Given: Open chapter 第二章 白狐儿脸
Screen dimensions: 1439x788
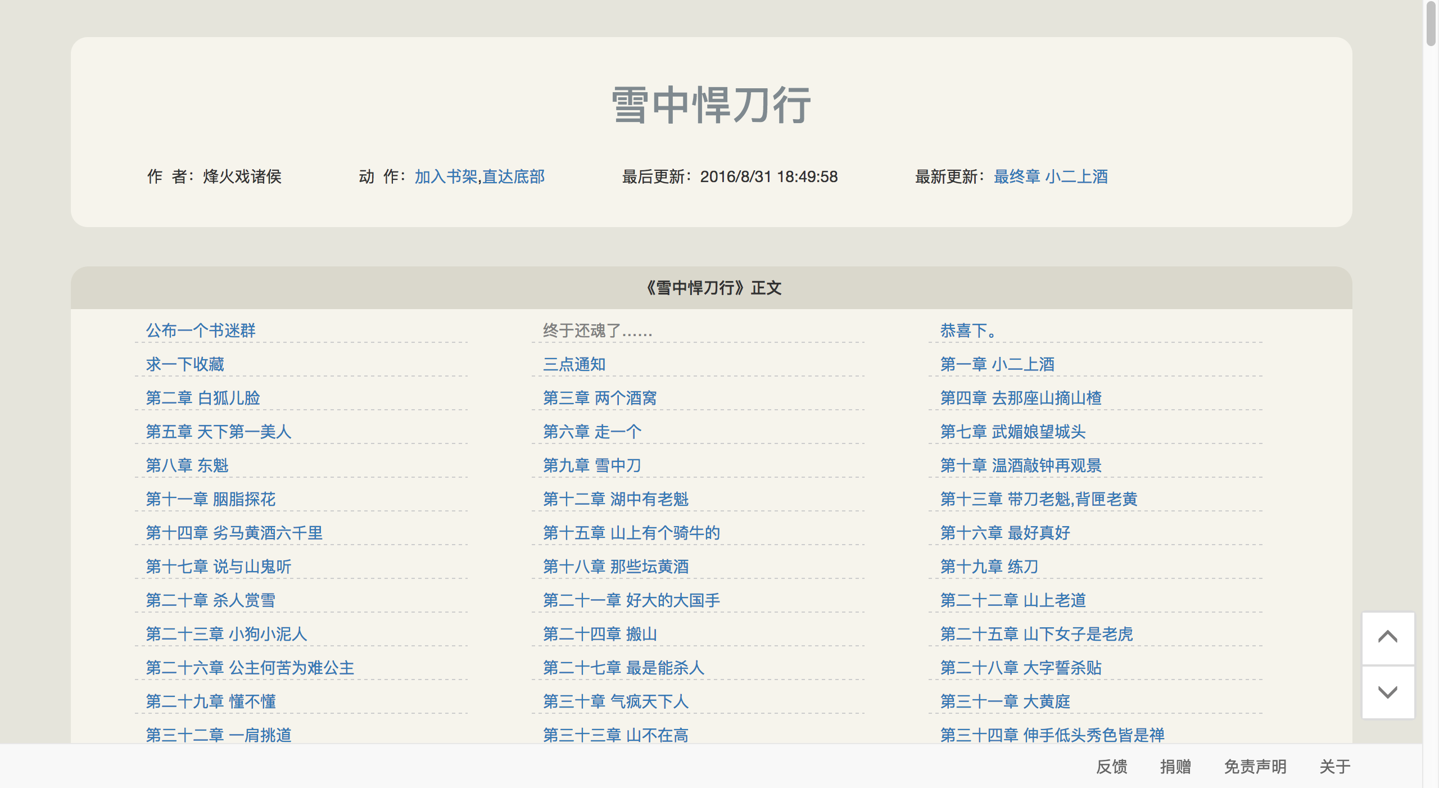Looking at the screenshot, I should (203, 398).
